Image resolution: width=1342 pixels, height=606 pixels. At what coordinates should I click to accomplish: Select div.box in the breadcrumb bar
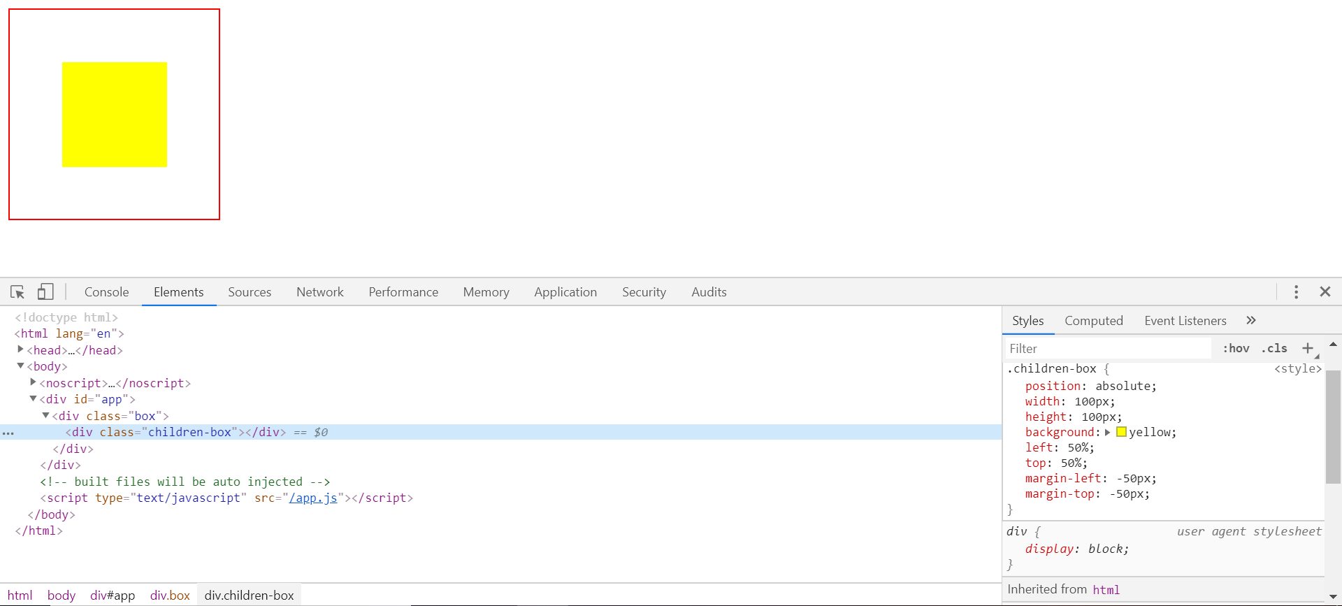(x=170, y=596)
